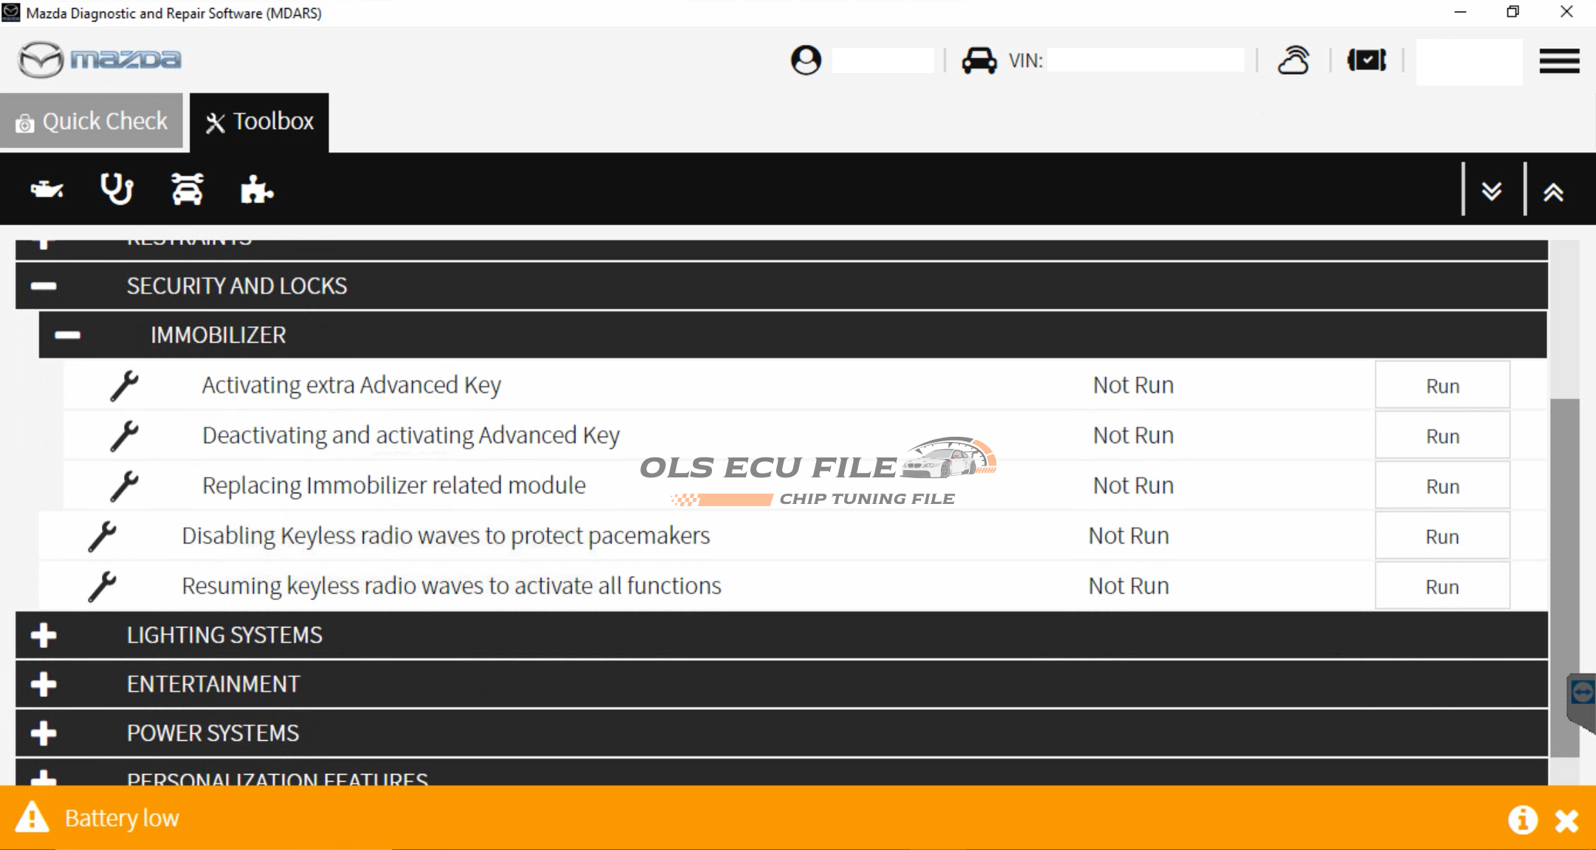Click the battery voltage status icon

coord(1366,61)
